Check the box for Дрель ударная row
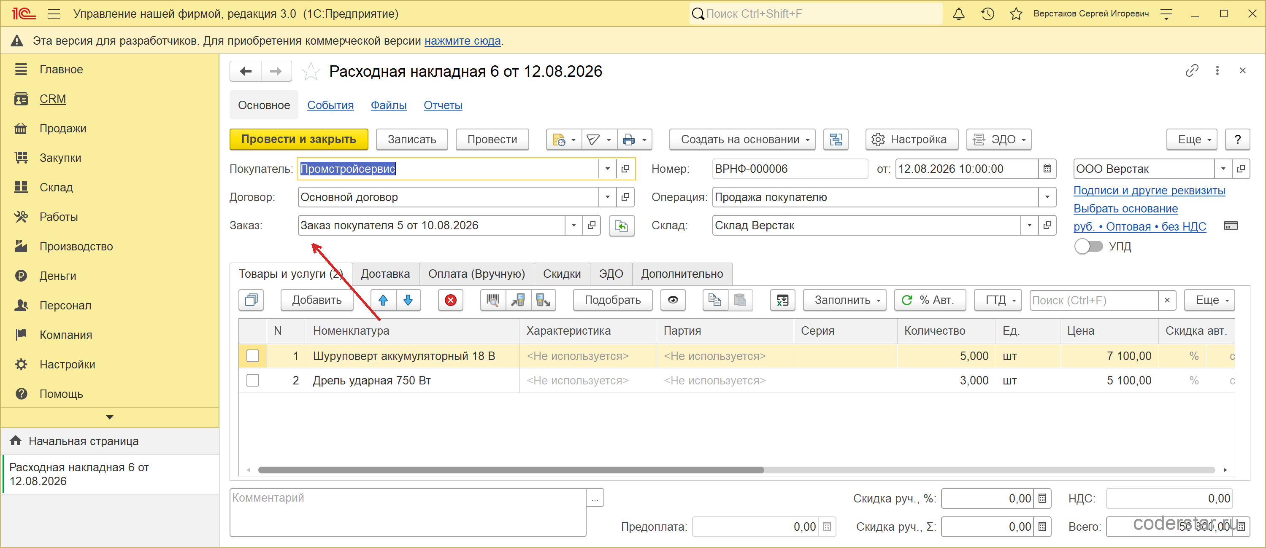The width and height of the screenshot is (1266, 548). click(x=253, y=381)
